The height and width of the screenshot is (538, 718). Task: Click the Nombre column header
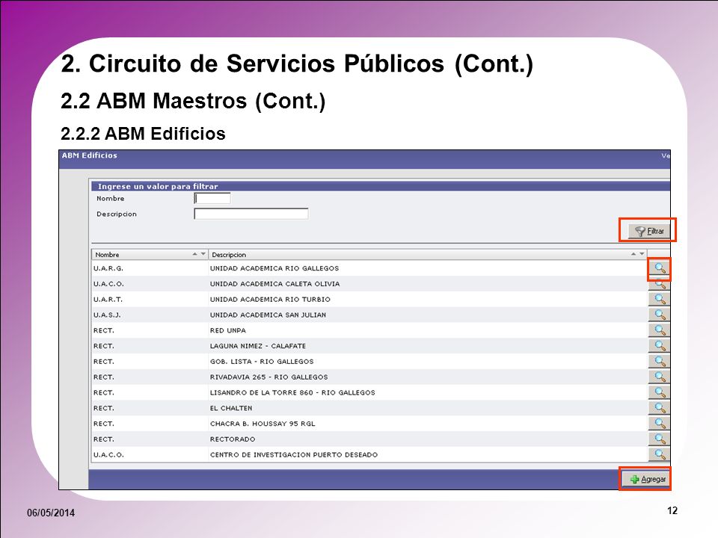(150, 254)
